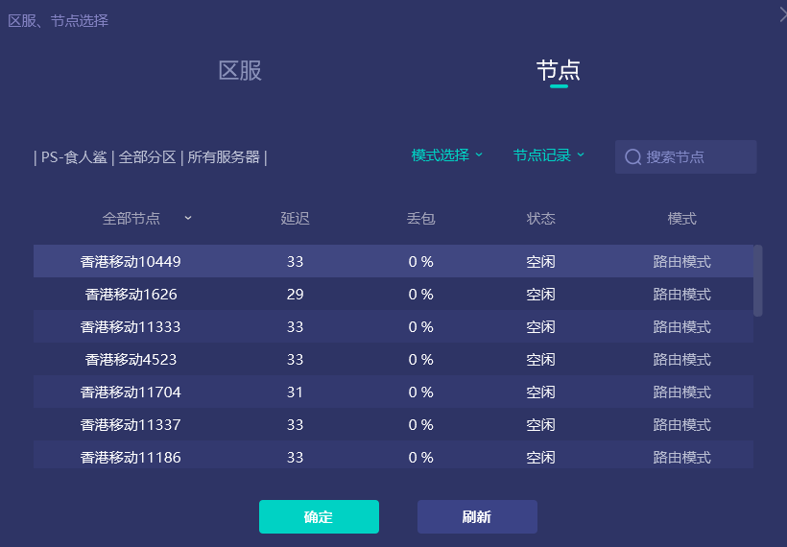Viewport: 787px width, 547px height.
Task: Pick node 香港移动4523
Action: 393,359
